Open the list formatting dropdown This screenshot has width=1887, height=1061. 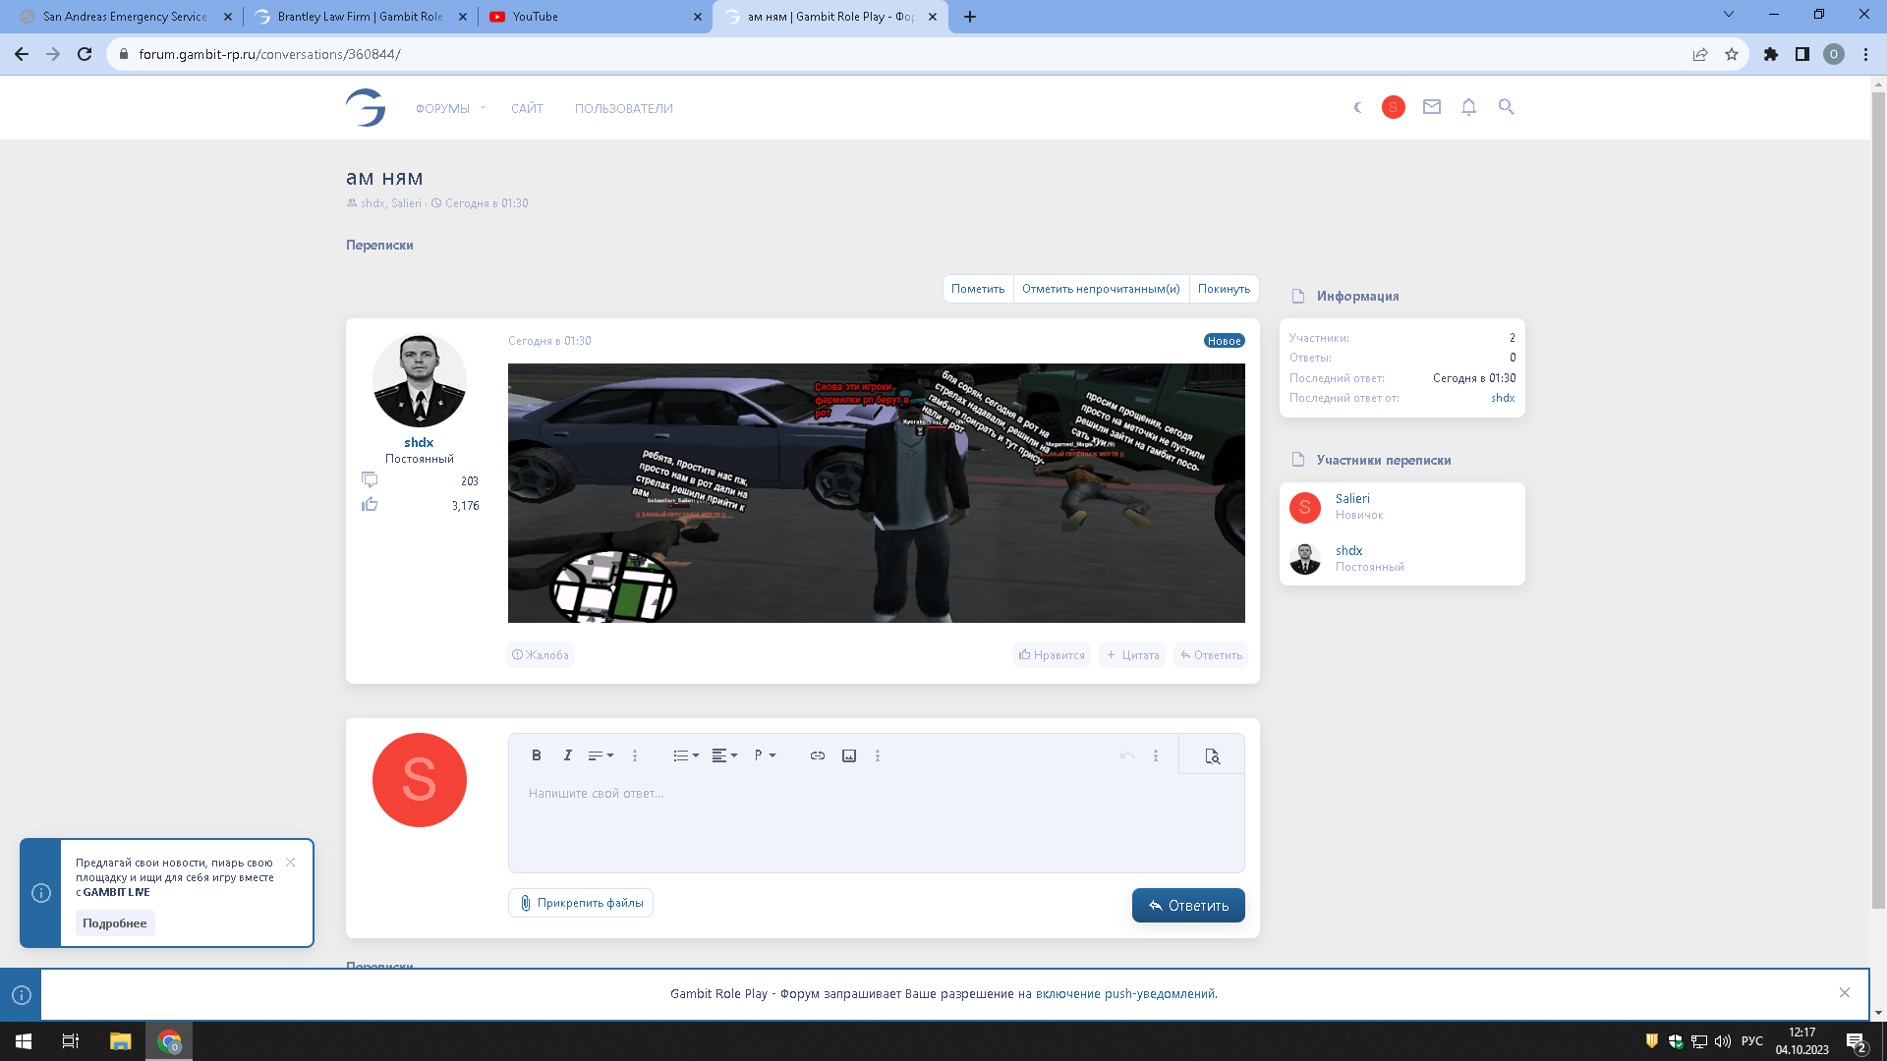686,755
